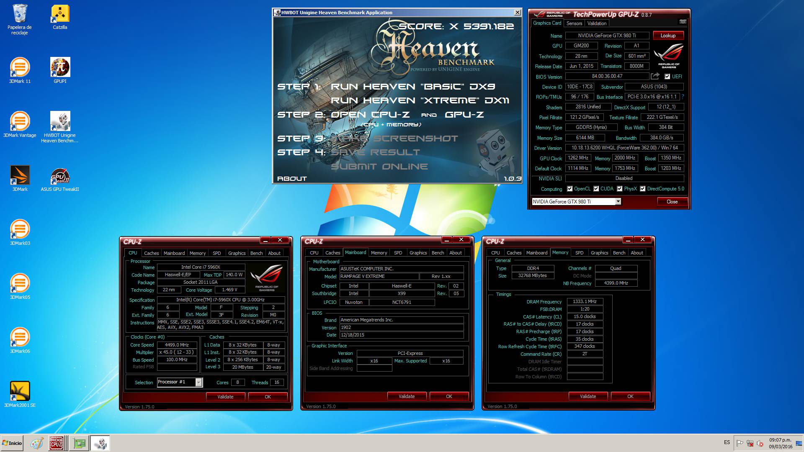Image resolution: width=804 pixels, height=452 pixels.
Task: Open Memory tab in CPU-Z Mainboard window
Action: [x=379, y=253]
